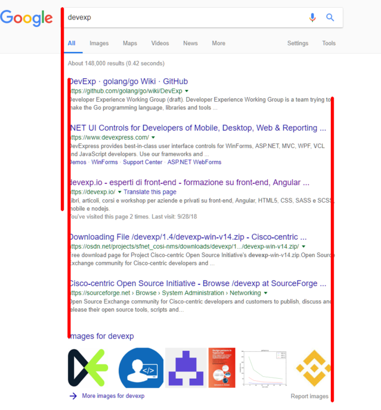This screenshot has width=381, height=410.
Task: Switch to the Images tab
Action: (x=99, y=43)
